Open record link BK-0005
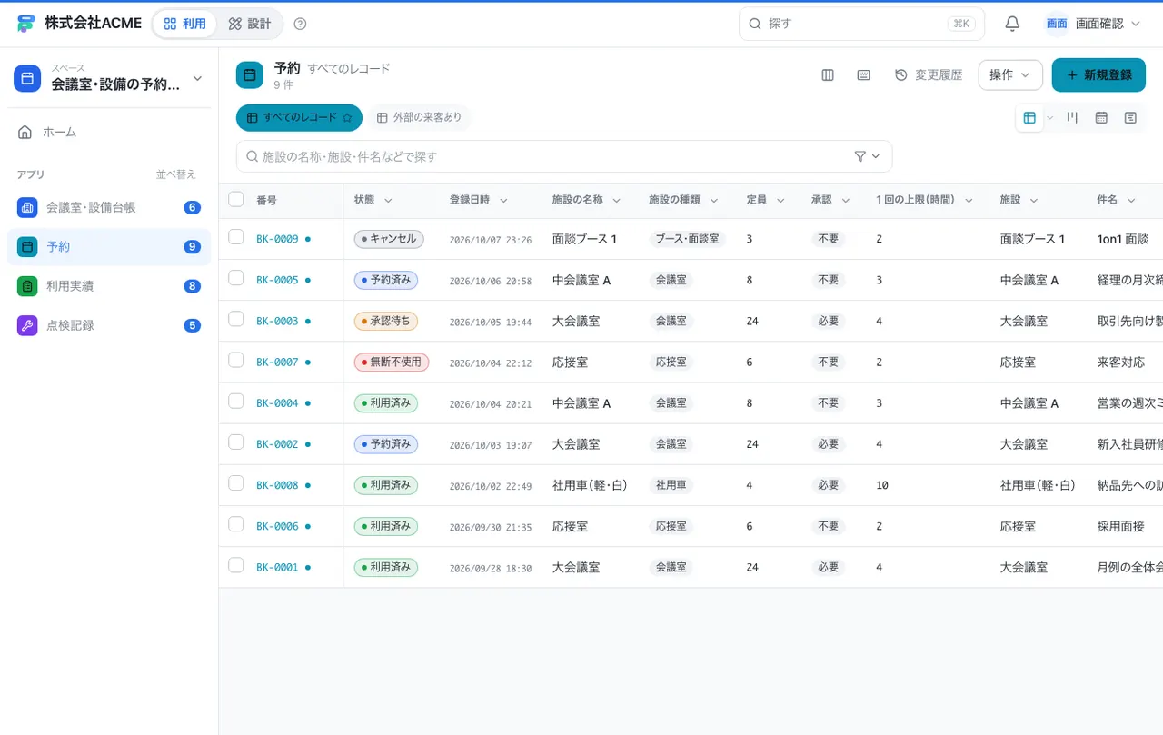 pos(277,281)
